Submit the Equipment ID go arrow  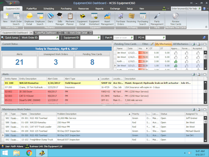pos(99,38)
